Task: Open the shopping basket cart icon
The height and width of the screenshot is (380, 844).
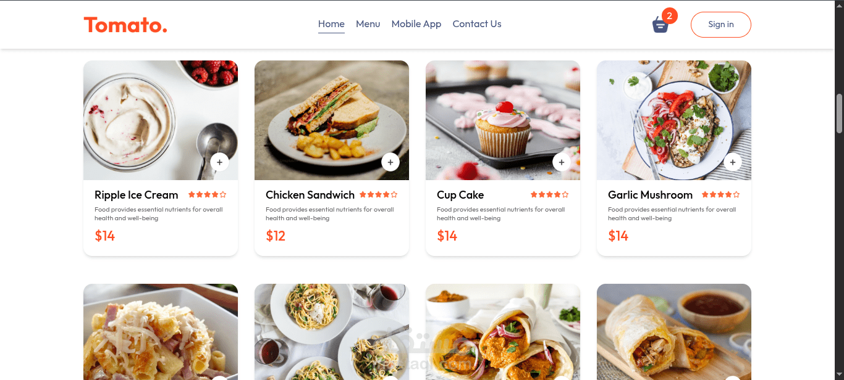Action: 660,25
